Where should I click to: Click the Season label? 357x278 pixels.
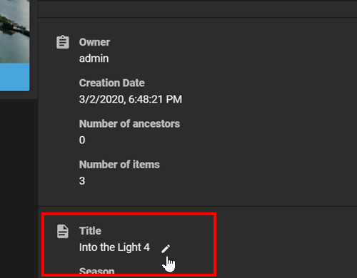click(96, 272)
